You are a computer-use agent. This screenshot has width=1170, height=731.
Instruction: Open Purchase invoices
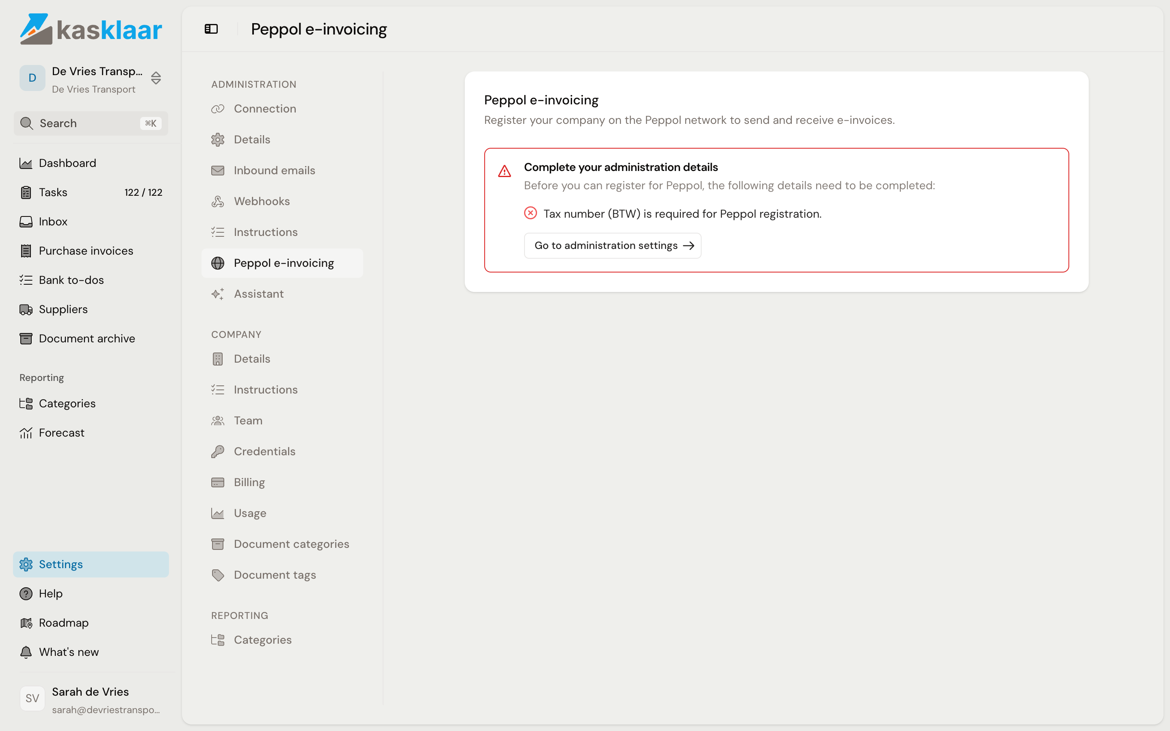tap(91, 251)
